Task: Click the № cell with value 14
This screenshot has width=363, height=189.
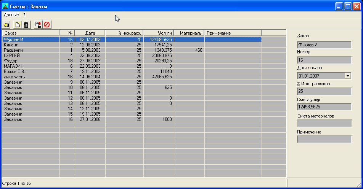Action: pyautogui.click(x=67, y=109)
